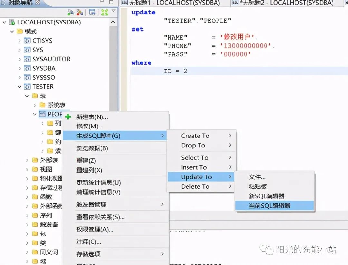
Task: Click the 触发器 folder icon
Action: [x=35, y=224]
